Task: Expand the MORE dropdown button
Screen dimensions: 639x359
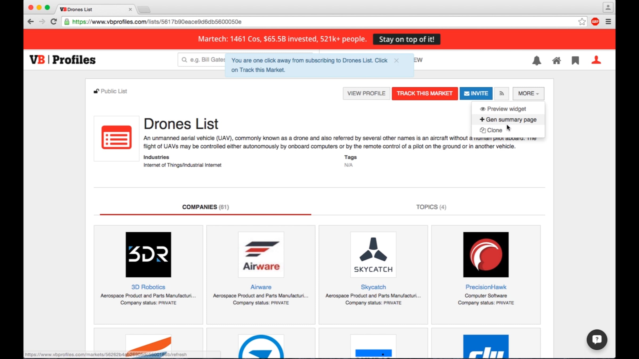Action: pos(528,93)
